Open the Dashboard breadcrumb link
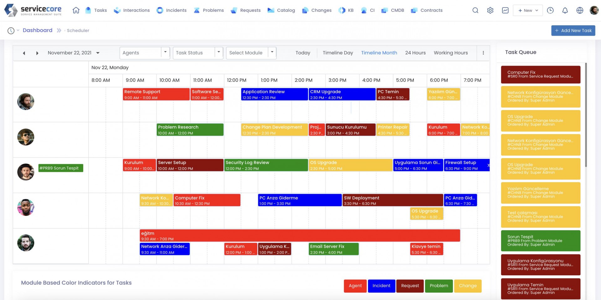 point(38,30)
